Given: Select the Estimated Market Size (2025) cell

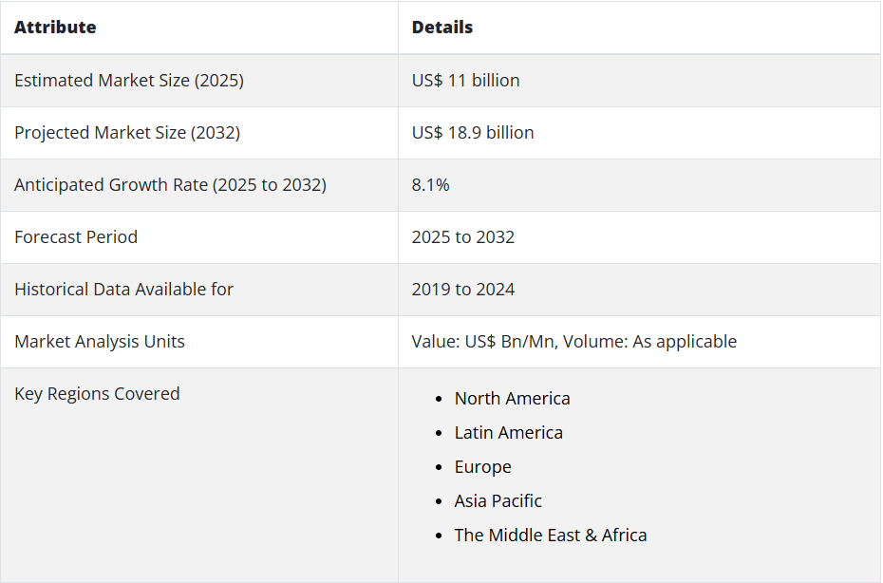Looking at the screenshot, I should click(129, 81).
